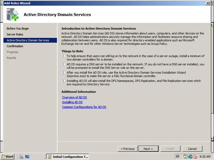Open the Start menu
Screen dimensions: 214x160
(7, 157)
